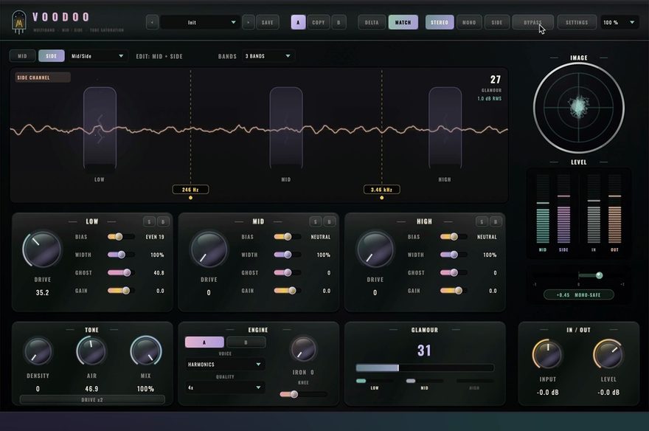The width and height of the screenshot is (649, 431).
Task: Click the 3.46 kHz crossover marker
Action: pyautogui.click(x=381, y=190)
